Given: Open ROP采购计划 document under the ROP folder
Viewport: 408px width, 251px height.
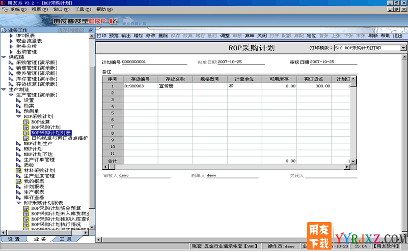Looking at the screenshot, I should pos(46,127).
